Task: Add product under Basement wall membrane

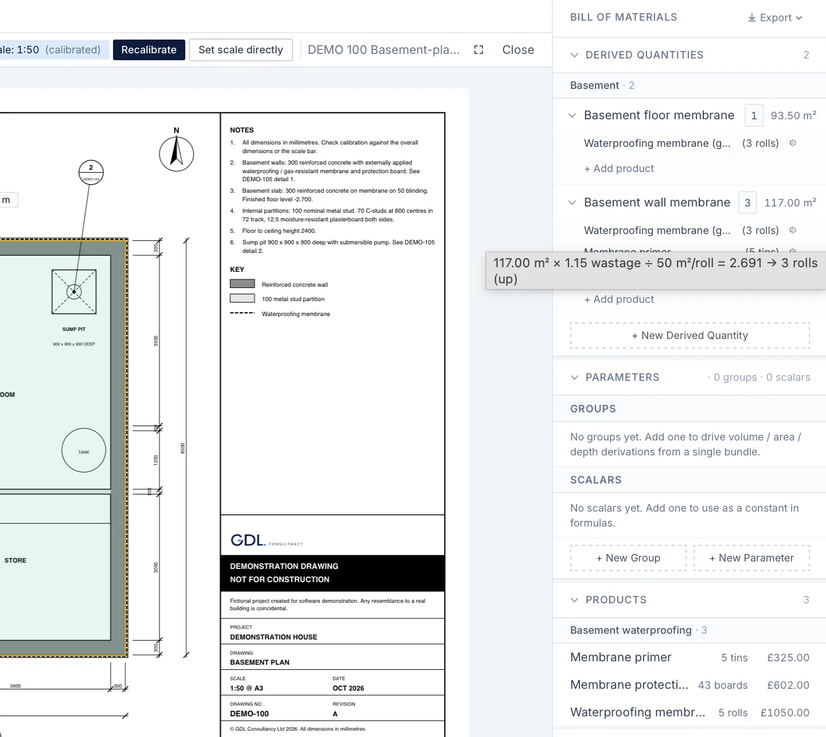Action: [x=619, y=299]
